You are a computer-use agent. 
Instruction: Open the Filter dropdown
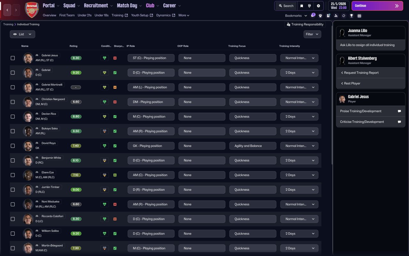coord(312,34)
